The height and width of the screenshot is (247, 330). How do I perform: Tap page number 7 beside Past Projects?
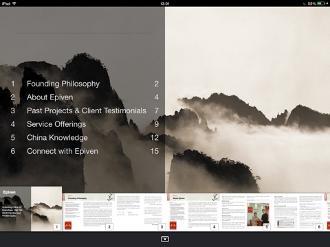pos(156,110)
